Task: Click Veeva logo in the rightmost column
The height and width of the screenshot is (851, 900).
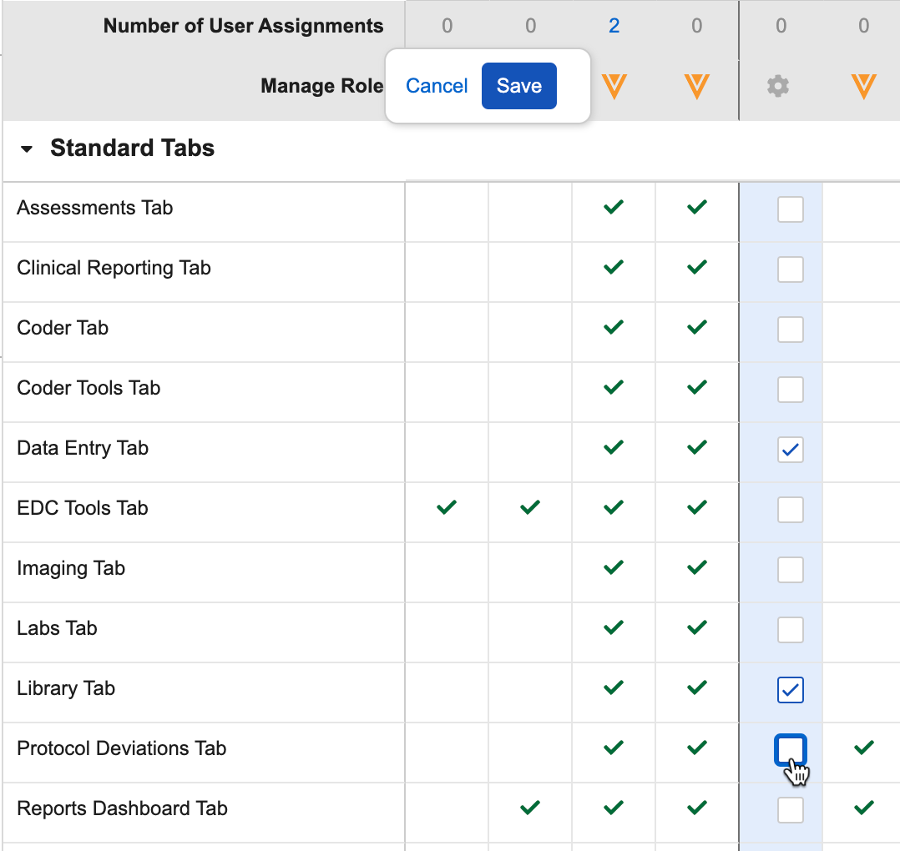Action: coord(863,86)
